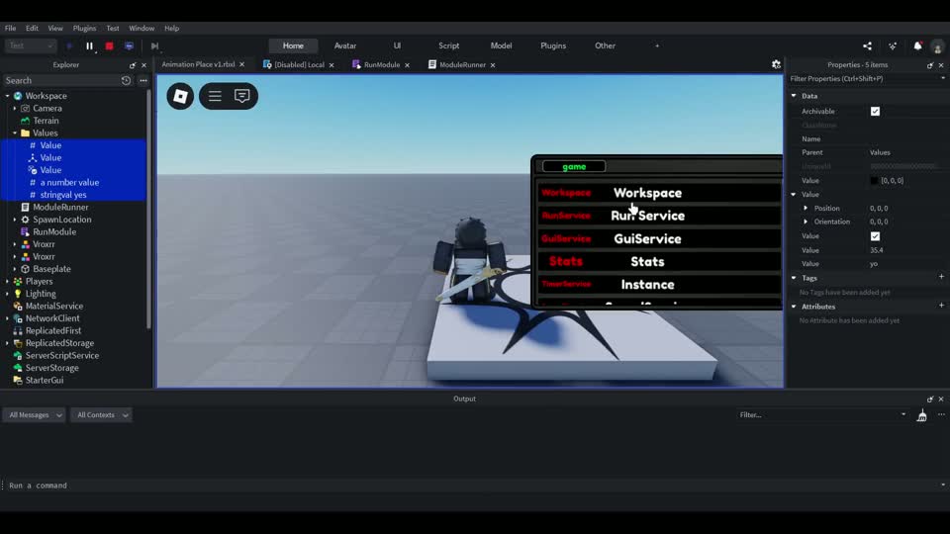Switch to the Model ribbon tab

pos(501,46)
